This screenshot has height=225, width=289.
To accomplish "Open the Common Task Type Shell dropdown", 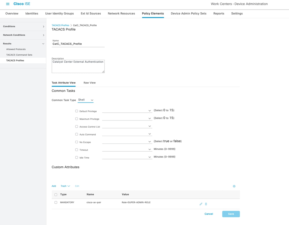I will pyautogui.click(x=86, y=100).
